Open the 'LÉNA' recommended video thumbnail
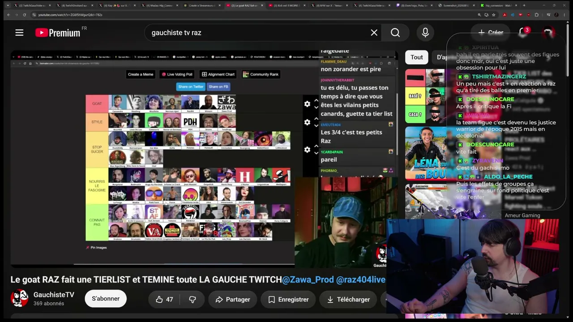 click(426, 153)
